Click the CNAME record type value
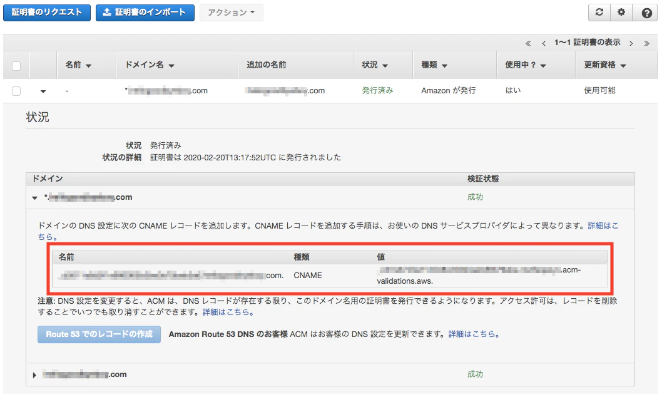 point(308,276)
